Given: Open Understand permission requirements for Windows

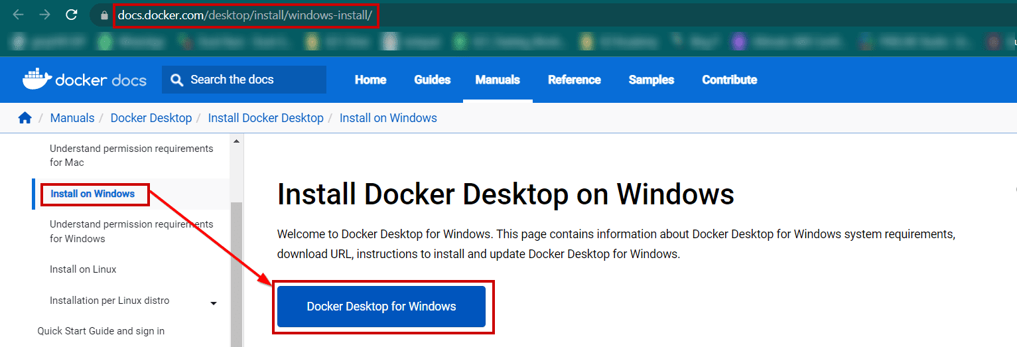Looking at the screenshot, I should pos(131,232).
